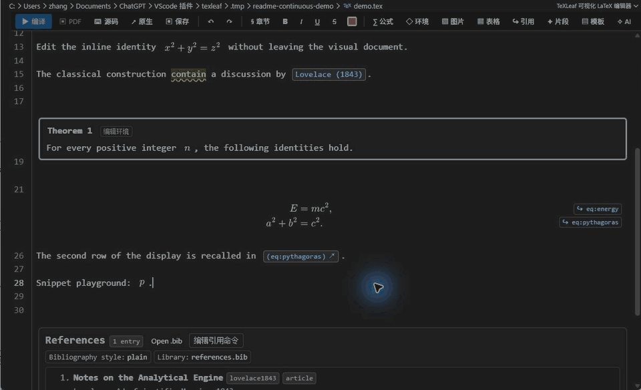641x390 pixels.
Task: Open the text color swatch
Action: tap(352, 21)
